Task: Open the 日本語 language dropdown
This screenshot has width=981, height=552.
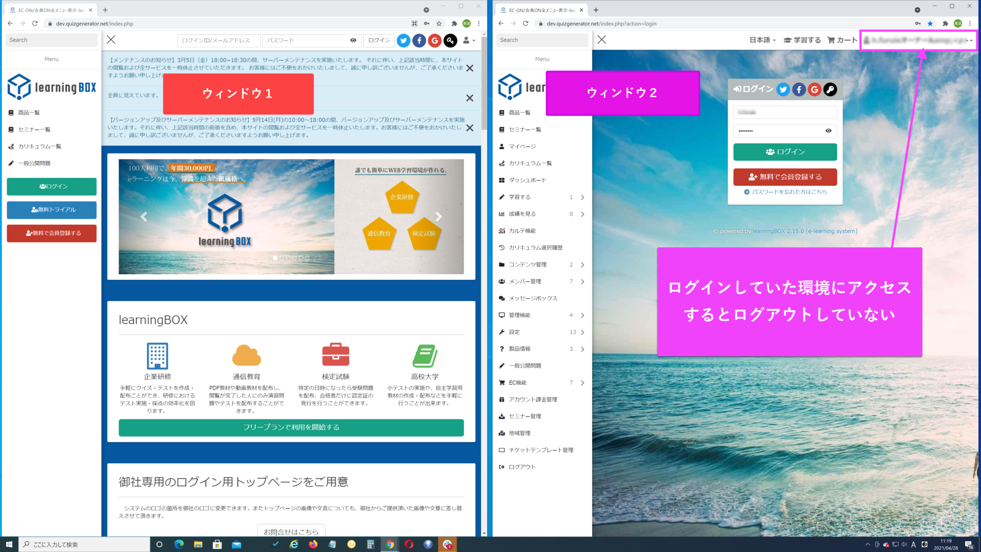Action: coord(762,40)
